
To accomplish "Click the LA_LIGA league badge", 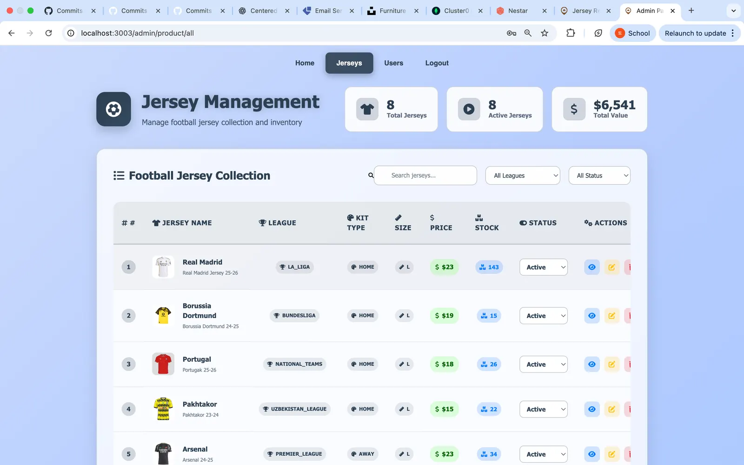I will click(295, 267).
